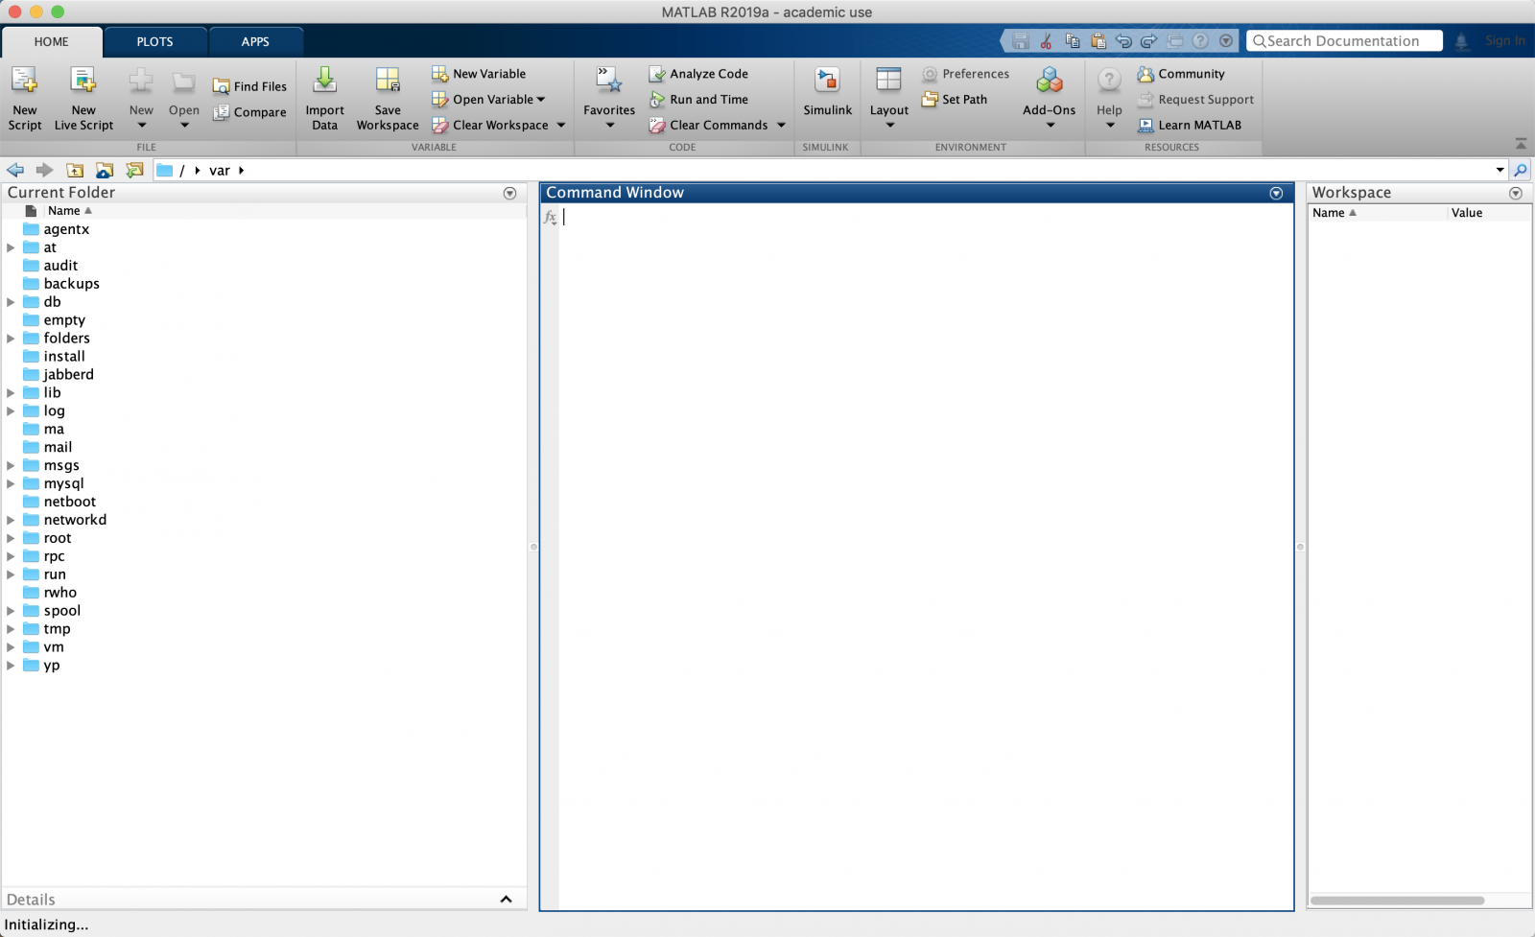
Task: Expand the networkd folder
Action: pyautogui.click(x=11, y=521)
